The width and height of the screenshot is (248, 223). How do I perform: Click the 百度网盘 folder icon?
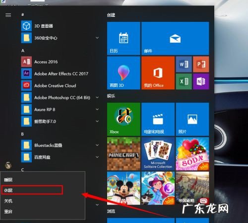(x=26, y=157)
